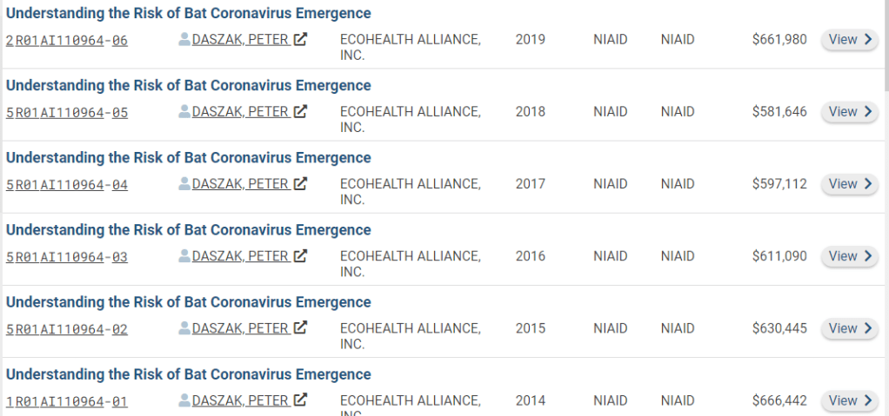Click person icon in the 2014 row
The width and height of the screenshot is (889, 416).
[x=184, y=400]
